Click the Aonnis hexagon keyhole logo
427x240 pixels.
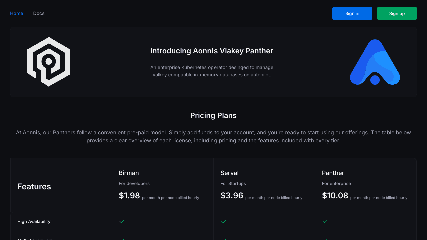[x=49, y=62]
